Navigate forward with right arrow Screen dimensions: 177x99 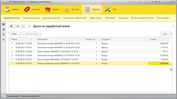pos(23,26)
